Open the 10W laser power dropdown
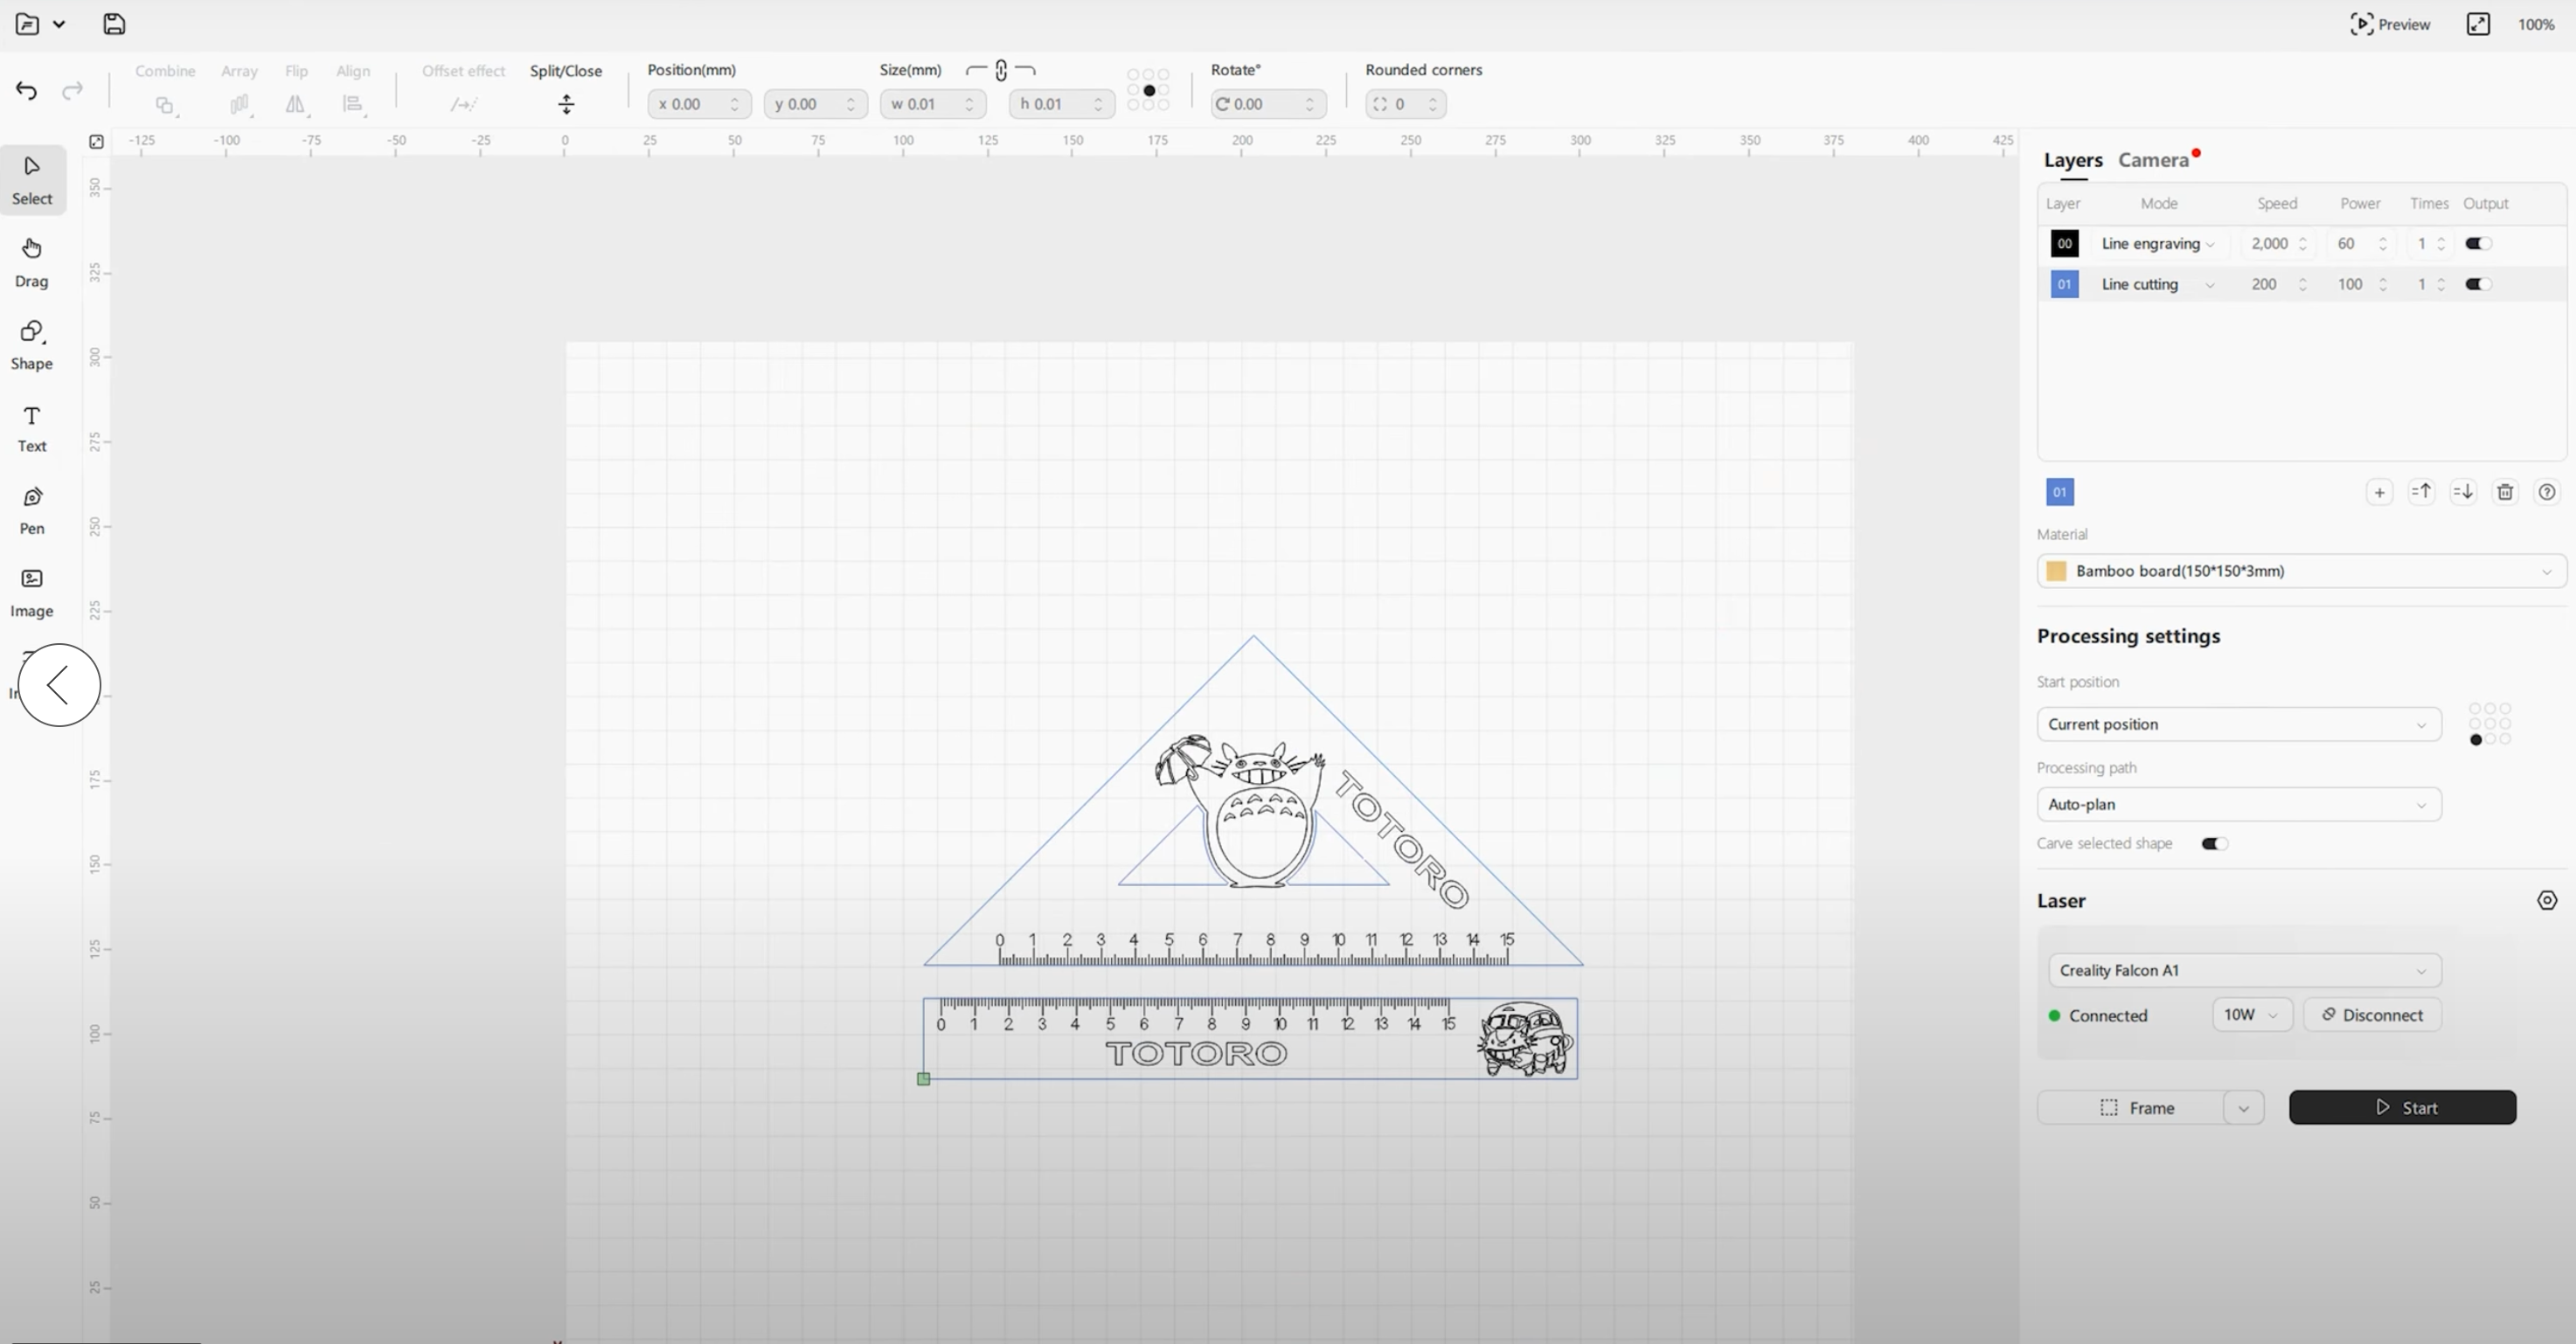This screenshot has width=2576, height=1344. point(2252,1015)
